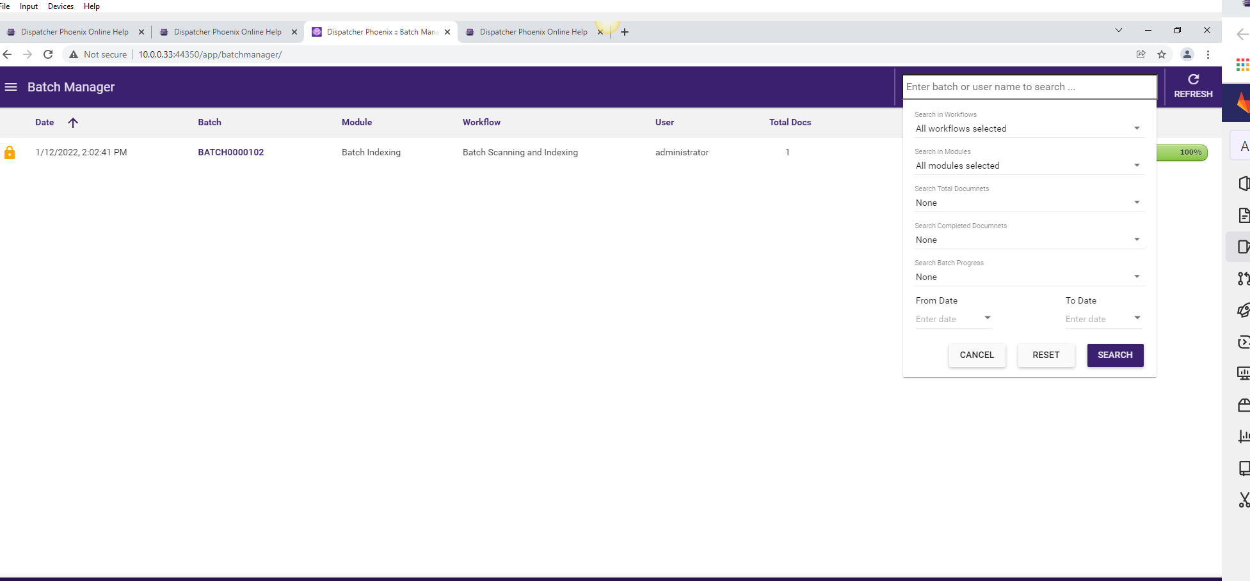Image resolution: width=1250 pixels, height=581 pixels.
Task: Open the From Date picker arrow
Action: [988, 318]
